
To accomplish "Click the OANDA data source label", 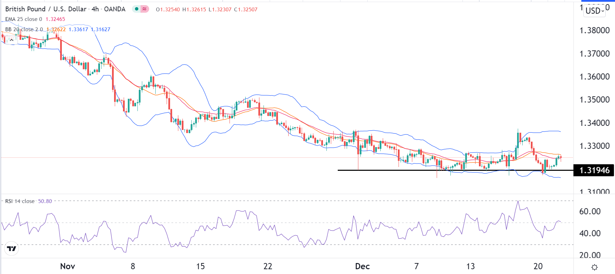I will pyautogui.click(x=115, y=9).
